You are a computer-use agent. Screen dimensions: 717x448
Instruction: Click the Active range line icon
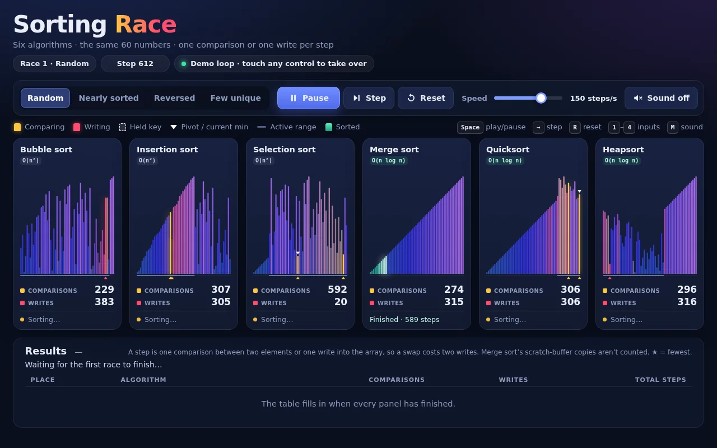coord(262,127)
